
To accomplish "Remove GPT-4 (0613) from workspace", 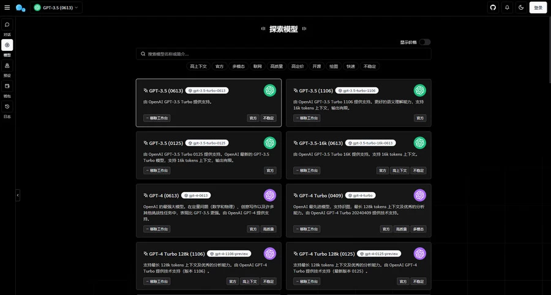I will (157, 229).
